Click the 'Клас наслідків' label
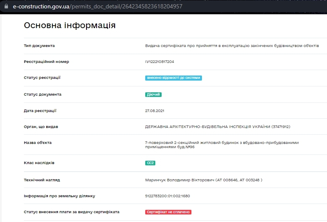Image resolution: width=327 pixels, height=222 pixels. 39,163
